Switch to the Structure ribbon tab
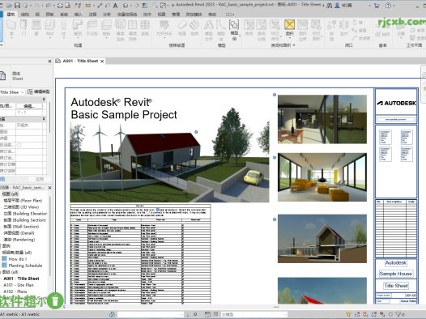Viewport: 426px width, 319px height. coord(25,15)
